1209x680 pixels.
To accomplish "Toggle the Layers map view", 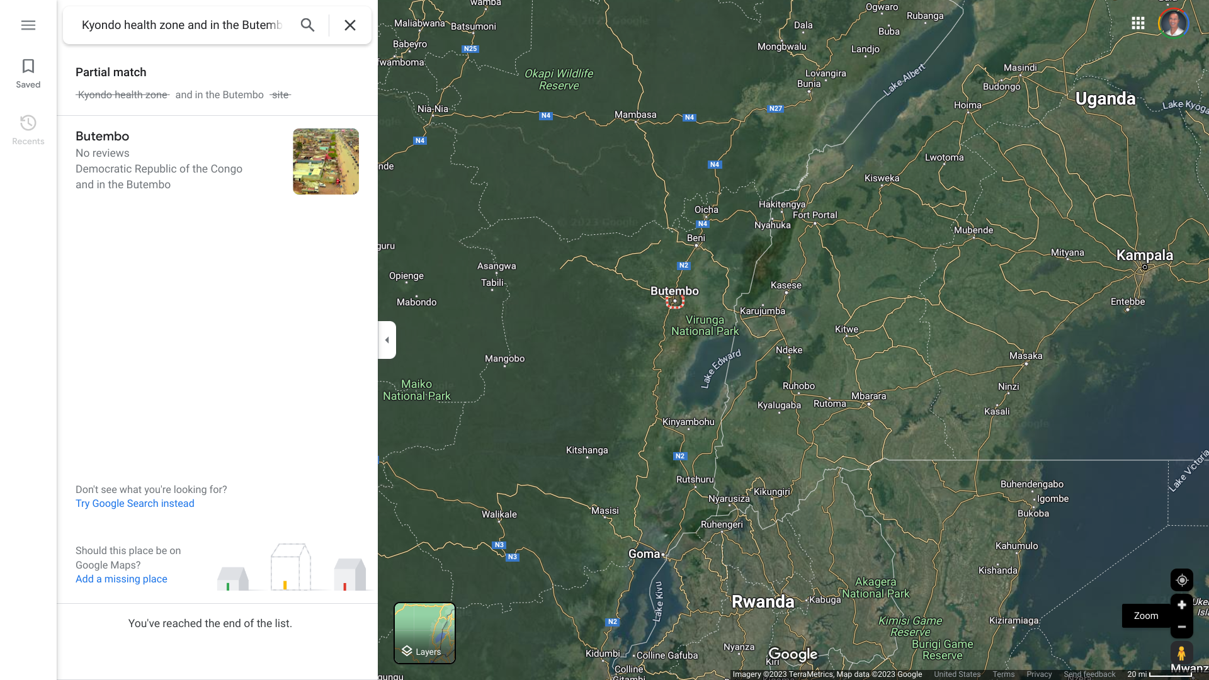I will 424,633.
